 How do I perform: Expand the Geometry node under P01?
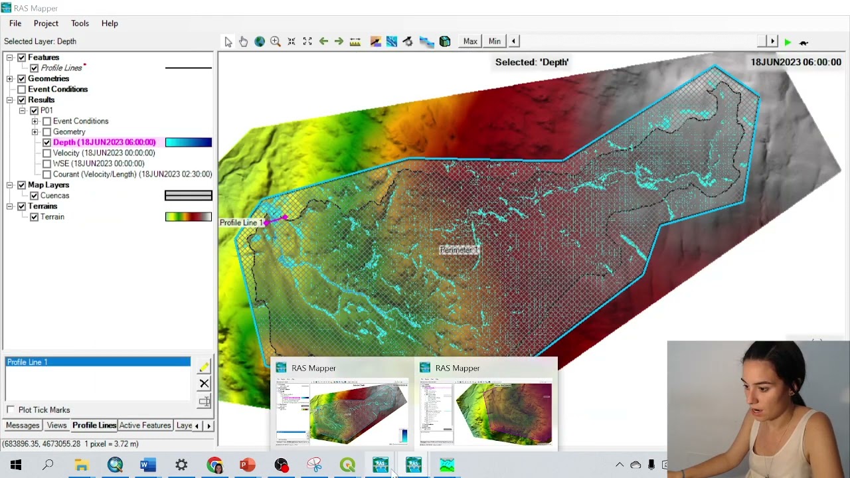(x=35, y=132)
